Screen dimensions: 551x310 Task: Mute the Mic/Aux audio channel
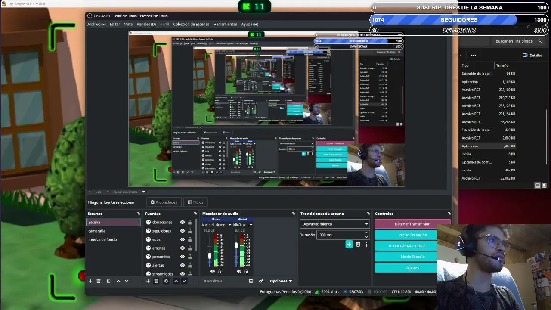tap(239, 271)
